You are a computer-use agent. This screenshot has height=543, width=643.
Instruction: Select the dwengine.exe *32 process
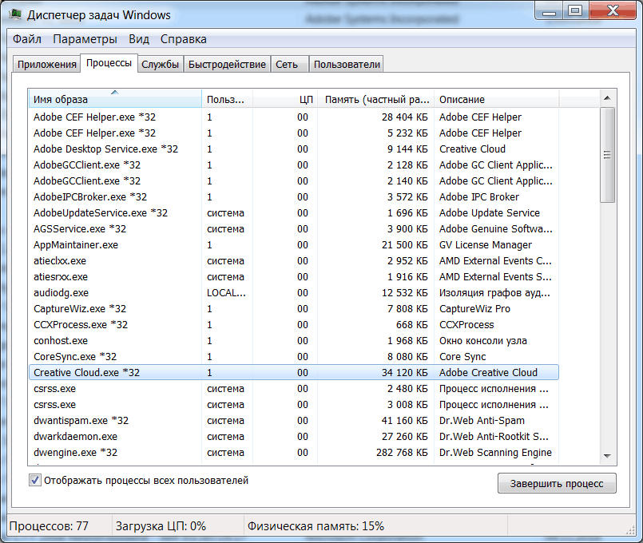pos(294,453)
